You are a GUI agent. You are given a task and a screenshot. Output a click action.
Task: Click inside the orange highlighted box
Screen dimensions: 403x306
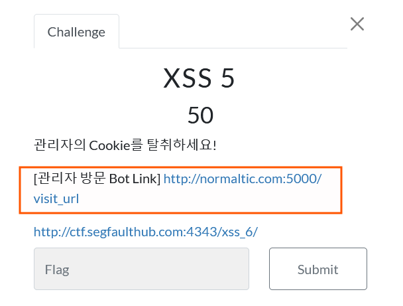180,190
